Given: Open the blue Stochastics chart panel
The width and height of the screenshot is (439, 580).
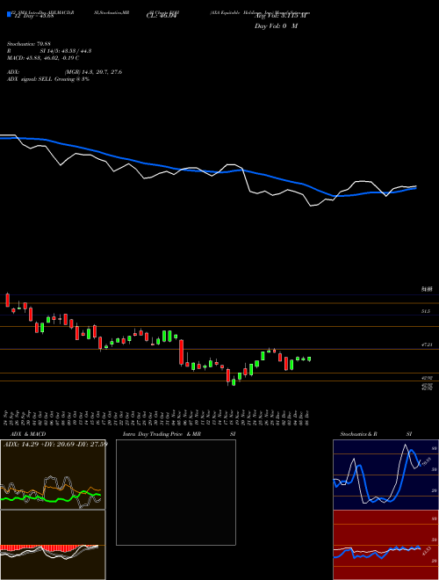Looking at the screenshot, I should pyautogui.click(x=385, y=475).
